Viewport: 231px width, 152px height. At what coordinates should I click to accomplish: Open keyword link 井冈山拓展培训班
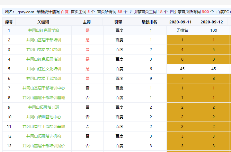(x=44, y=107)
